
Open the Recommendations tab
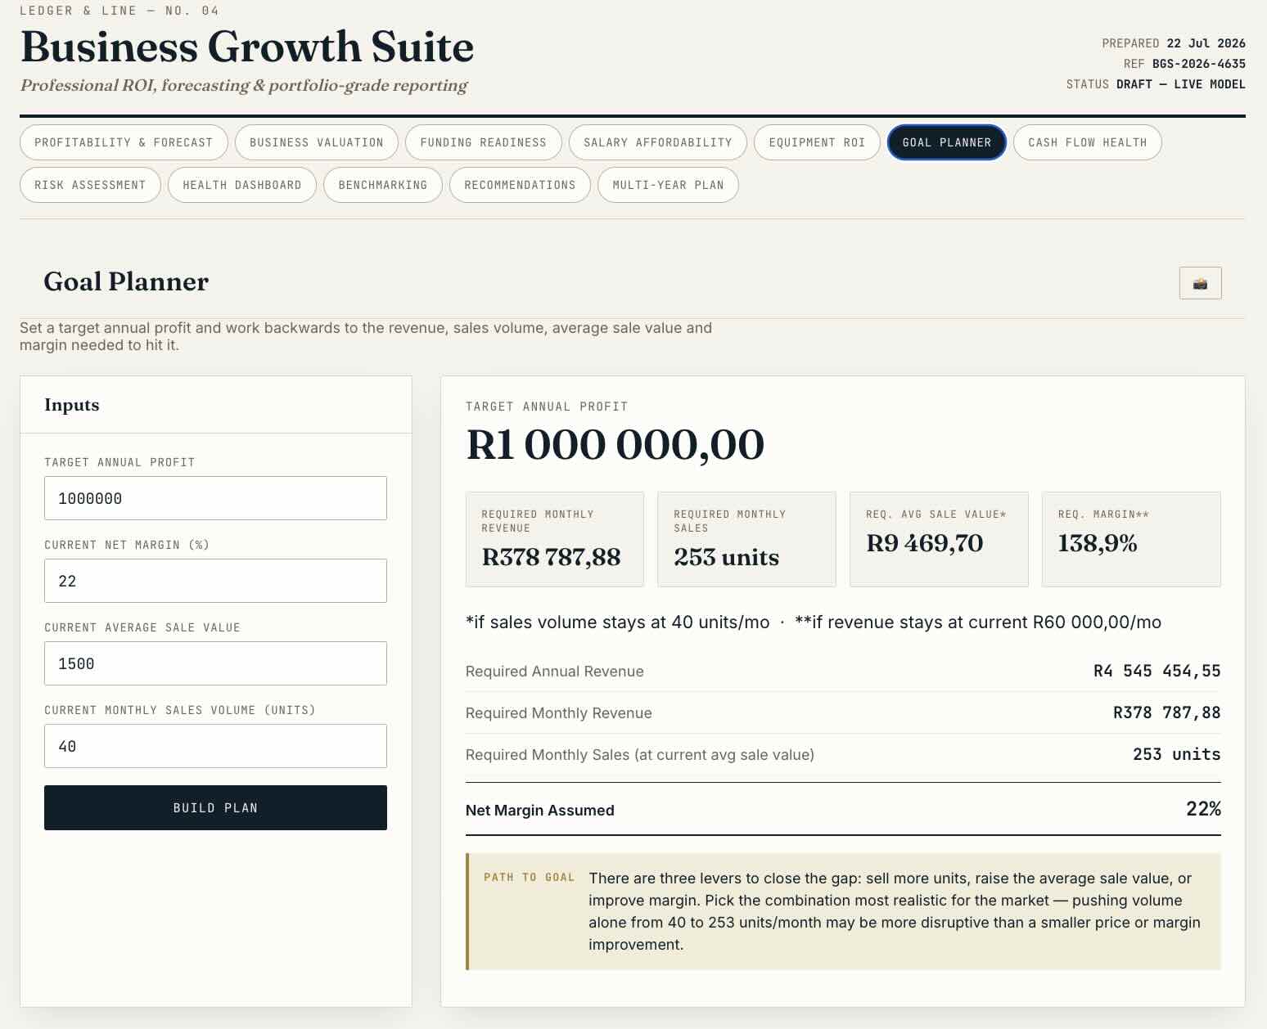tap(520, 185)
